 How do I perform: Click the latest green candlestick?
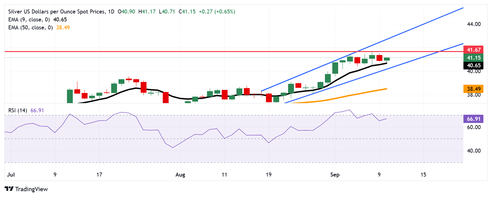click(x=387, y=59)
